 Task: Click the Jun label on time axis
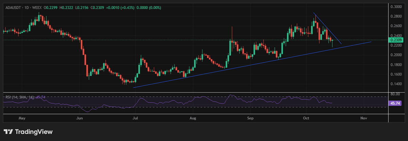(x=80, y=118)
